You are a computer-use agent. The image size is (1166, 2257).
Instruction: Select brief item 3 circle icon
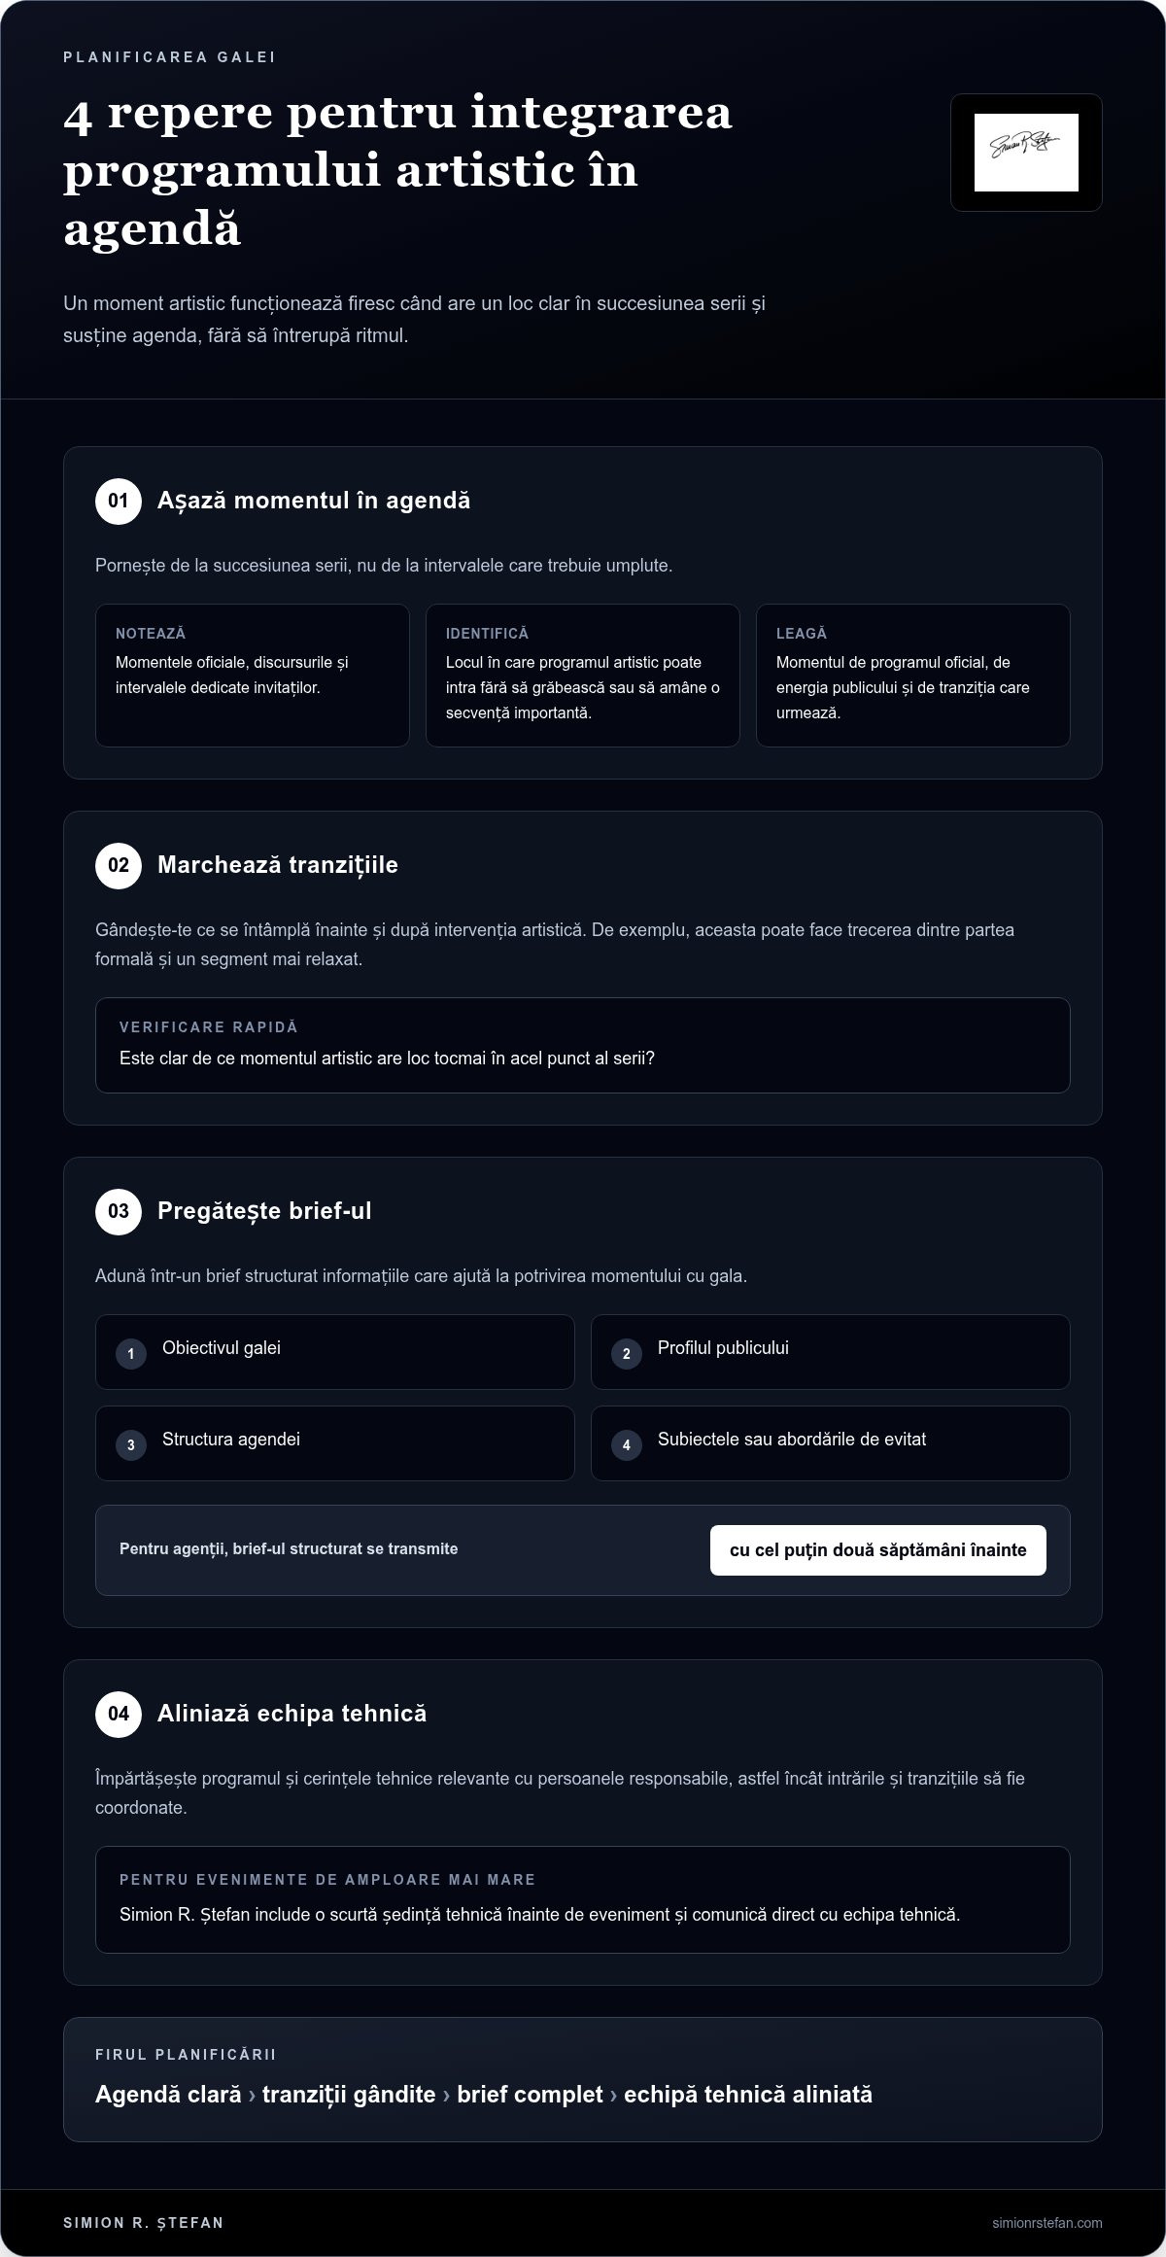pos(131,1445)
